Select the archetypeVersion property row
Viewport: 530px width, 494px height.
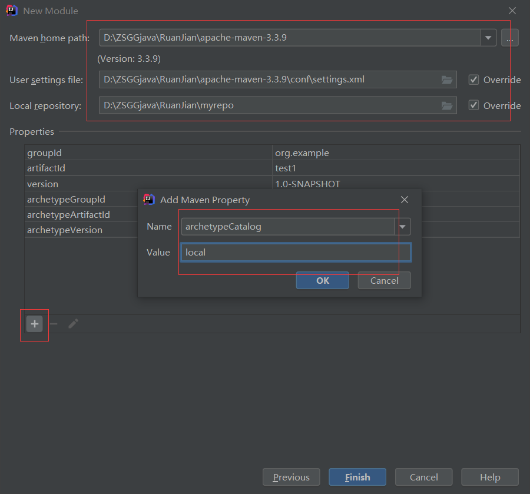pos(81,230)
